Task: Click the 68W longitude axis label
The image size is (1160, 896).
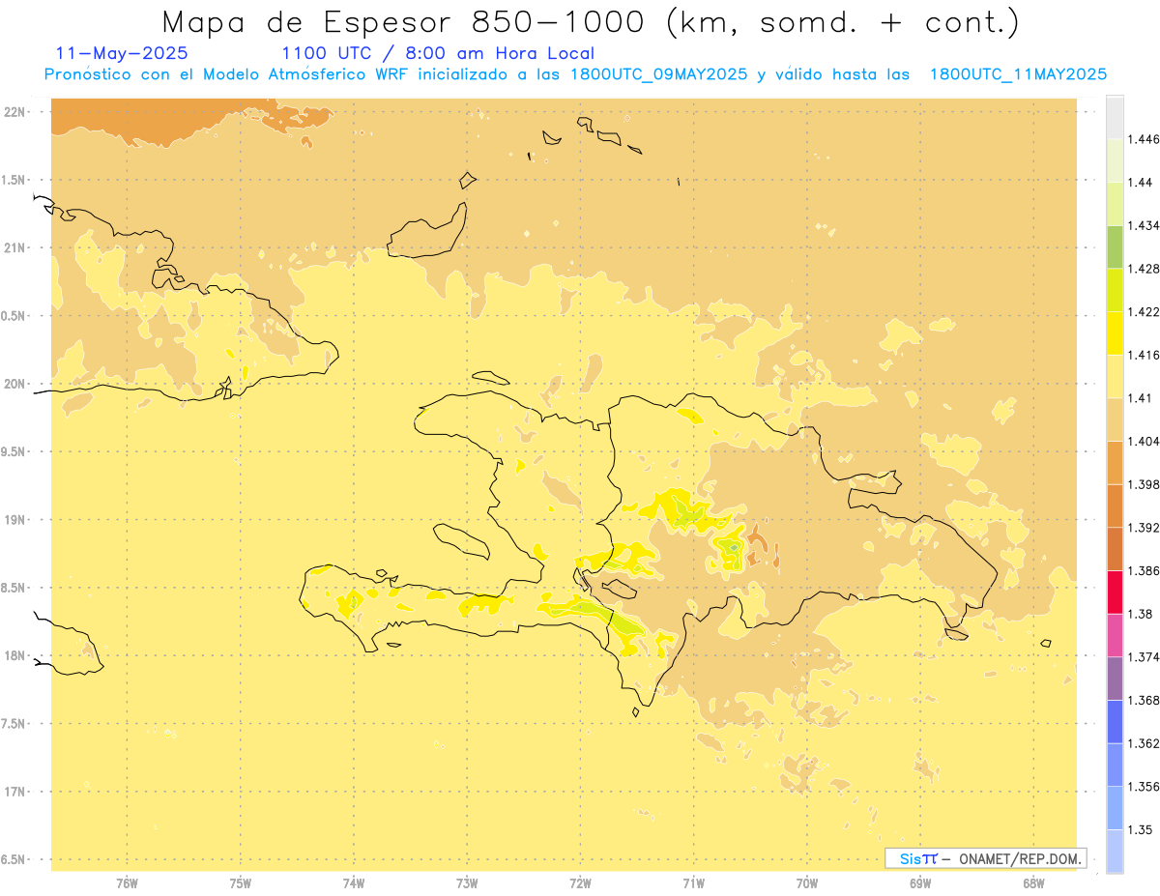Action: pyautogui.click(x=1033, y=882)
